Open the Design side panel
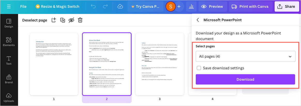 point(9,23)
